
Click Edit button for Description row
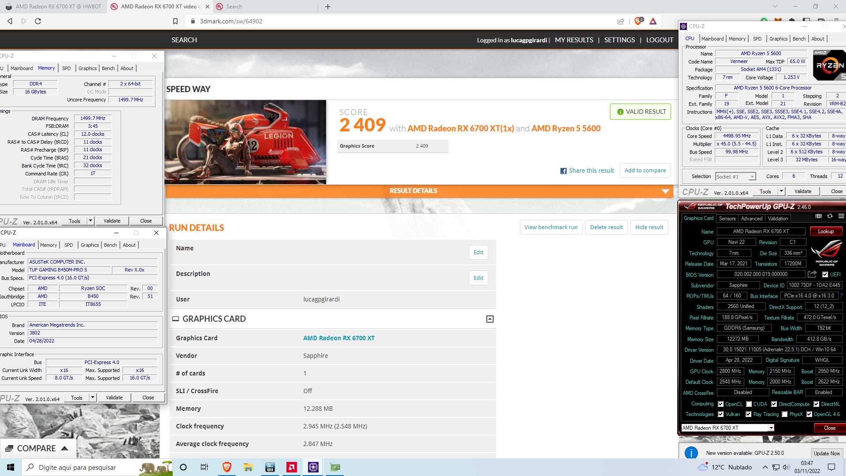tap(478, 278)
